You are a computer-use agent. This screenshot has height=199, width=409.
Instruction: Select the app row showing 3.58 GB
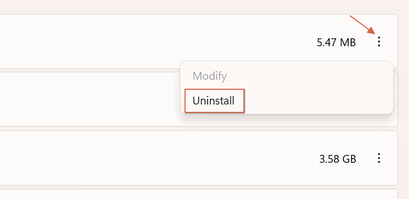[x=199, y=158]
